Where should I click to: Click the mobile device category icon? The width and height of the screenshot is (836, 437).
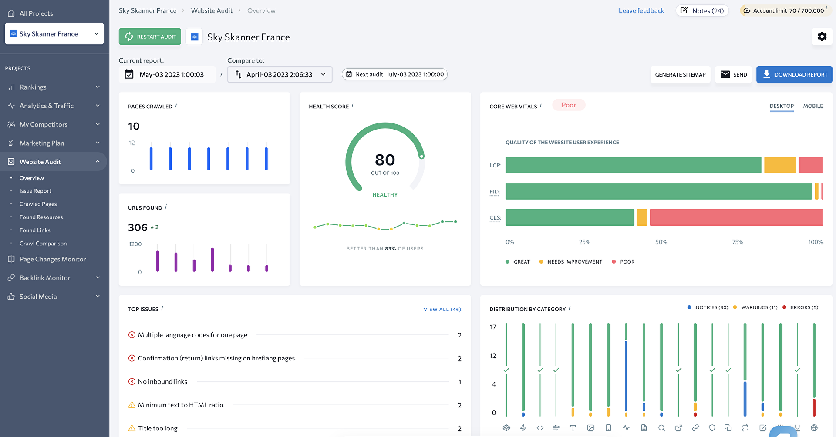click(608, 428)
